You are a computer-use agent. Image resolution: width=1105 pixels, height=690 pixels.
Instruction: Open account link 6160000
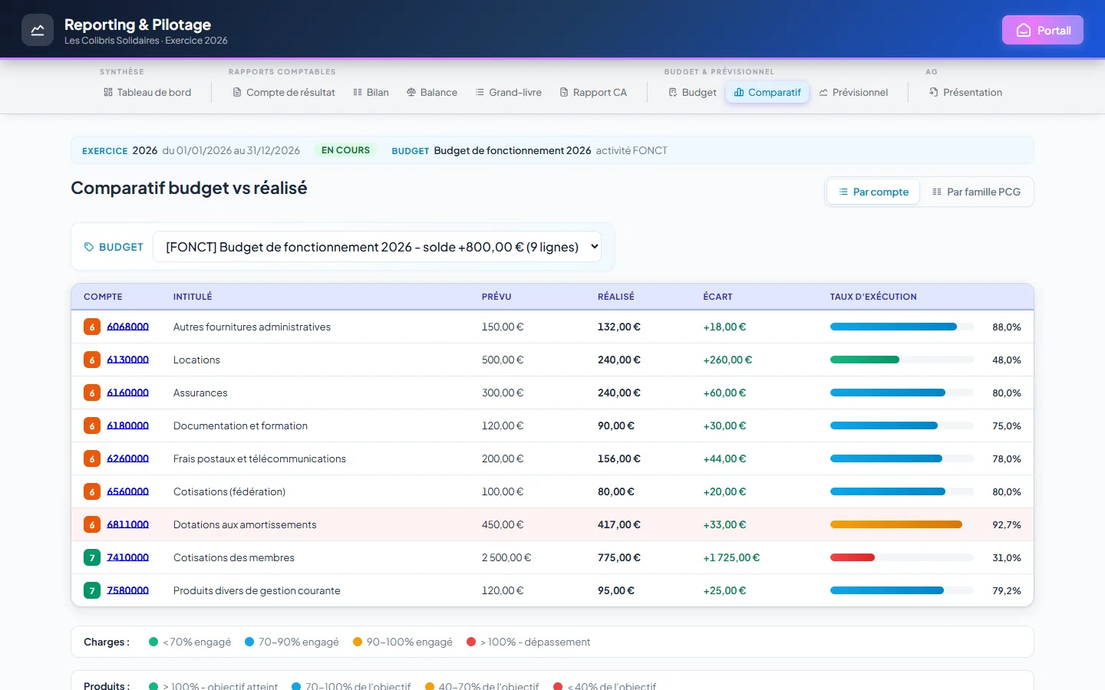[127, 393]
